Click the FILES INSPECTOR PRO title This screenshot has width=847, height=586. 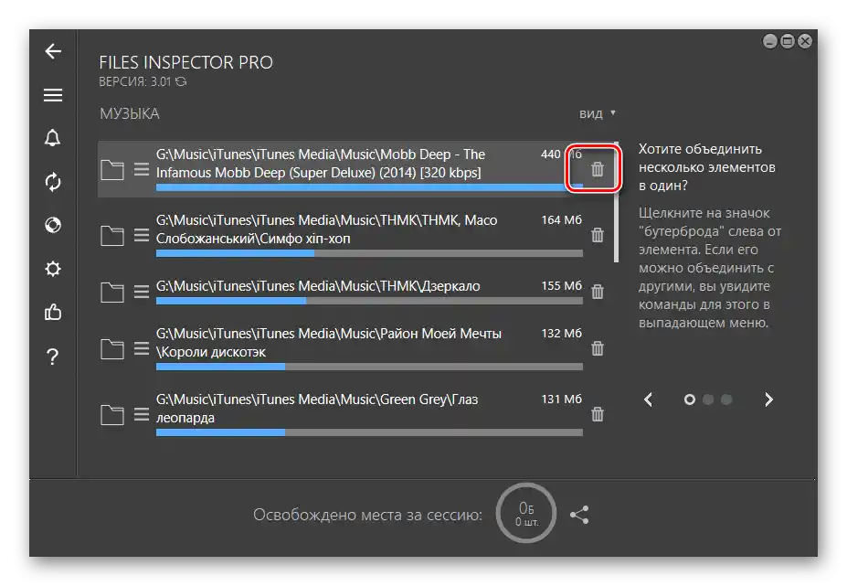pyautogui.click(x=185, y=62)
